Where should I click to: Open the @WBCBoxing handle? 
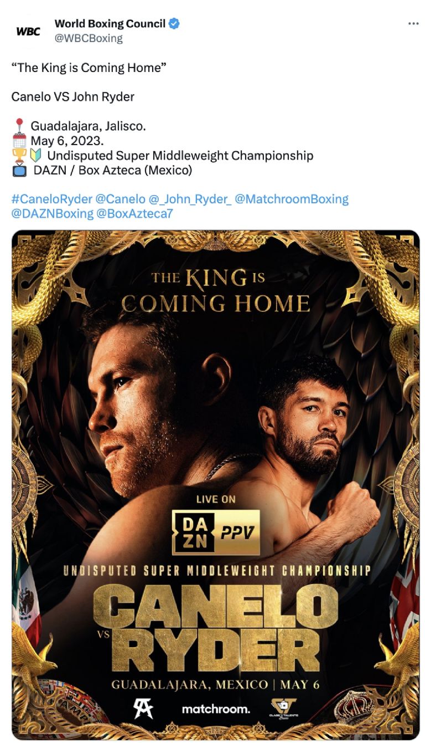click(x=89, y=38)
